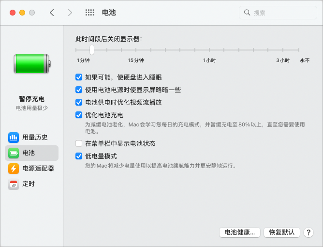
Task: Click the 用量历史 bar chart icon
Action: (x=14, y=137)
